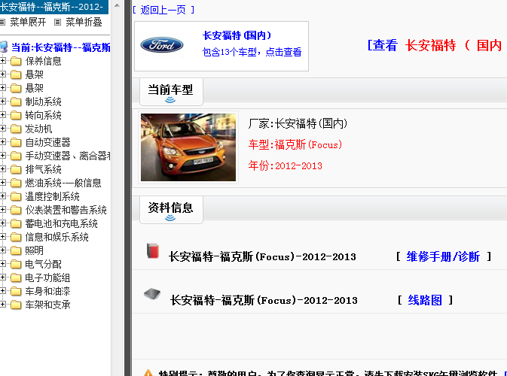Open the 长安福特 (国内) brand link
The height and width of the screenshot is (376, 507).
coord(237,35)
